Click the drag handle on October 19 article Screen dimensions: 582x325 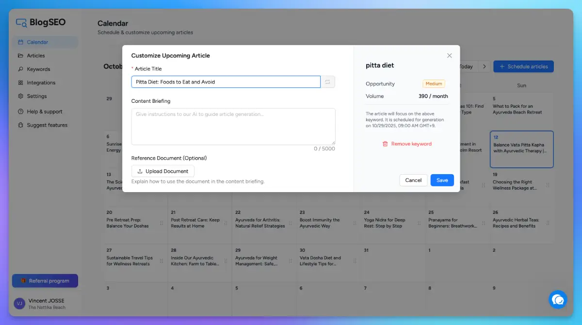click(548, 185)
